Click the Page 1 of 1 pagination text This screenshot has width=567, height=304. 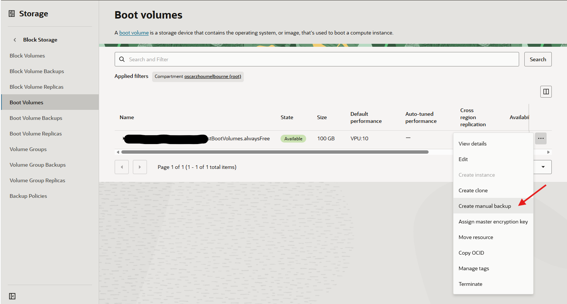[197, 167]
